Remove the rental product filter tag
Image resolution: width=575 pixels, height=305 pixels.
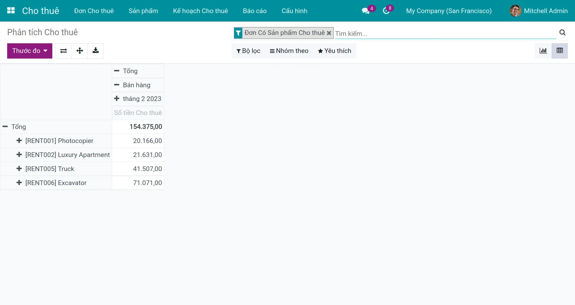coord(329,33)
